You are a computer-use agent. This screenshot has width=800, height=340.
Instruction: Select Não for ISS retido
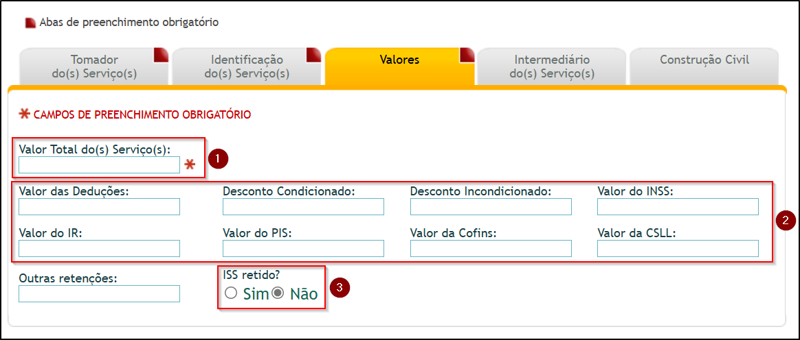click(278, 293)
